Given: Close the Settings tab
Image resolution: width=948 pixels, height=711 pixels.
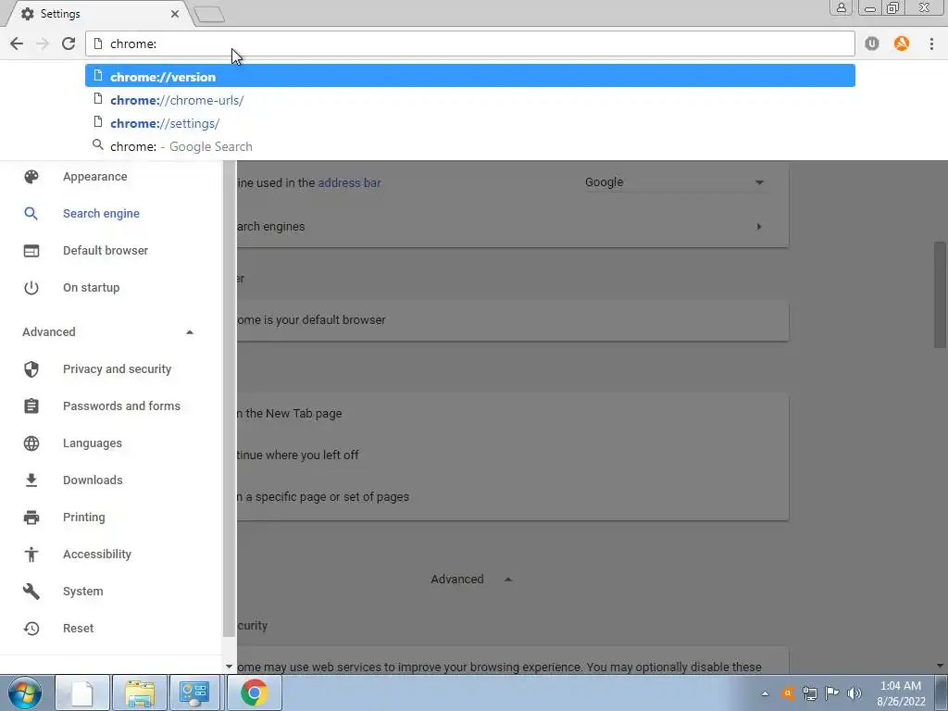Looking at the screenshot, I should coord(175,13).
